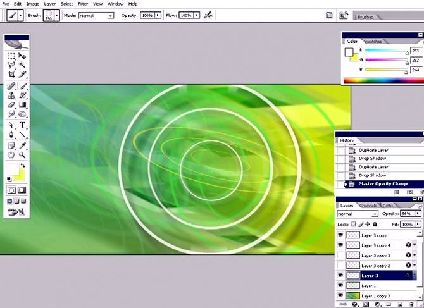Open the Layers panel blend mode dropdown
Screen dimensions: 424x308
click(358, 214)
